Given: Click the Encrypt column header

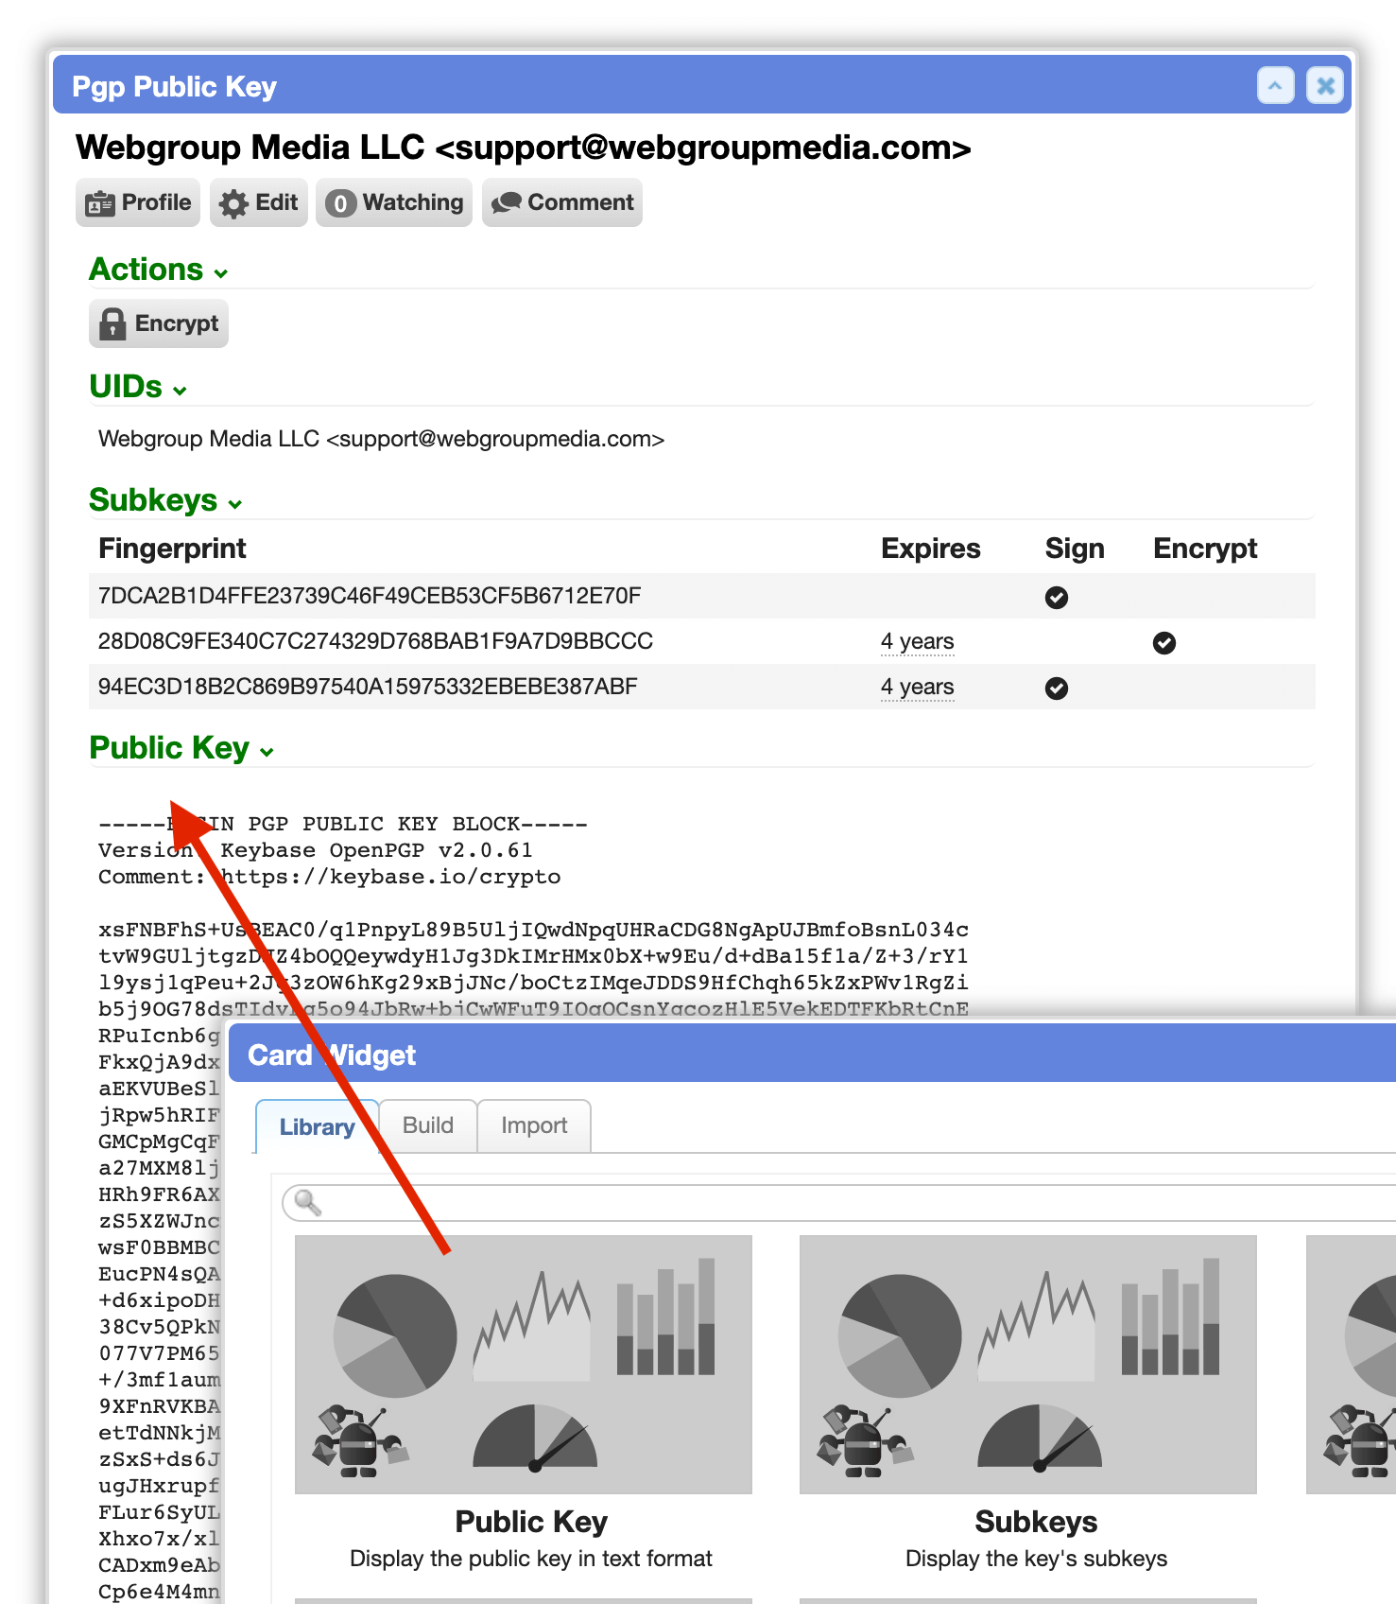Looking at the screenshot, I should pyautogui.click(x=1205, y=549).
